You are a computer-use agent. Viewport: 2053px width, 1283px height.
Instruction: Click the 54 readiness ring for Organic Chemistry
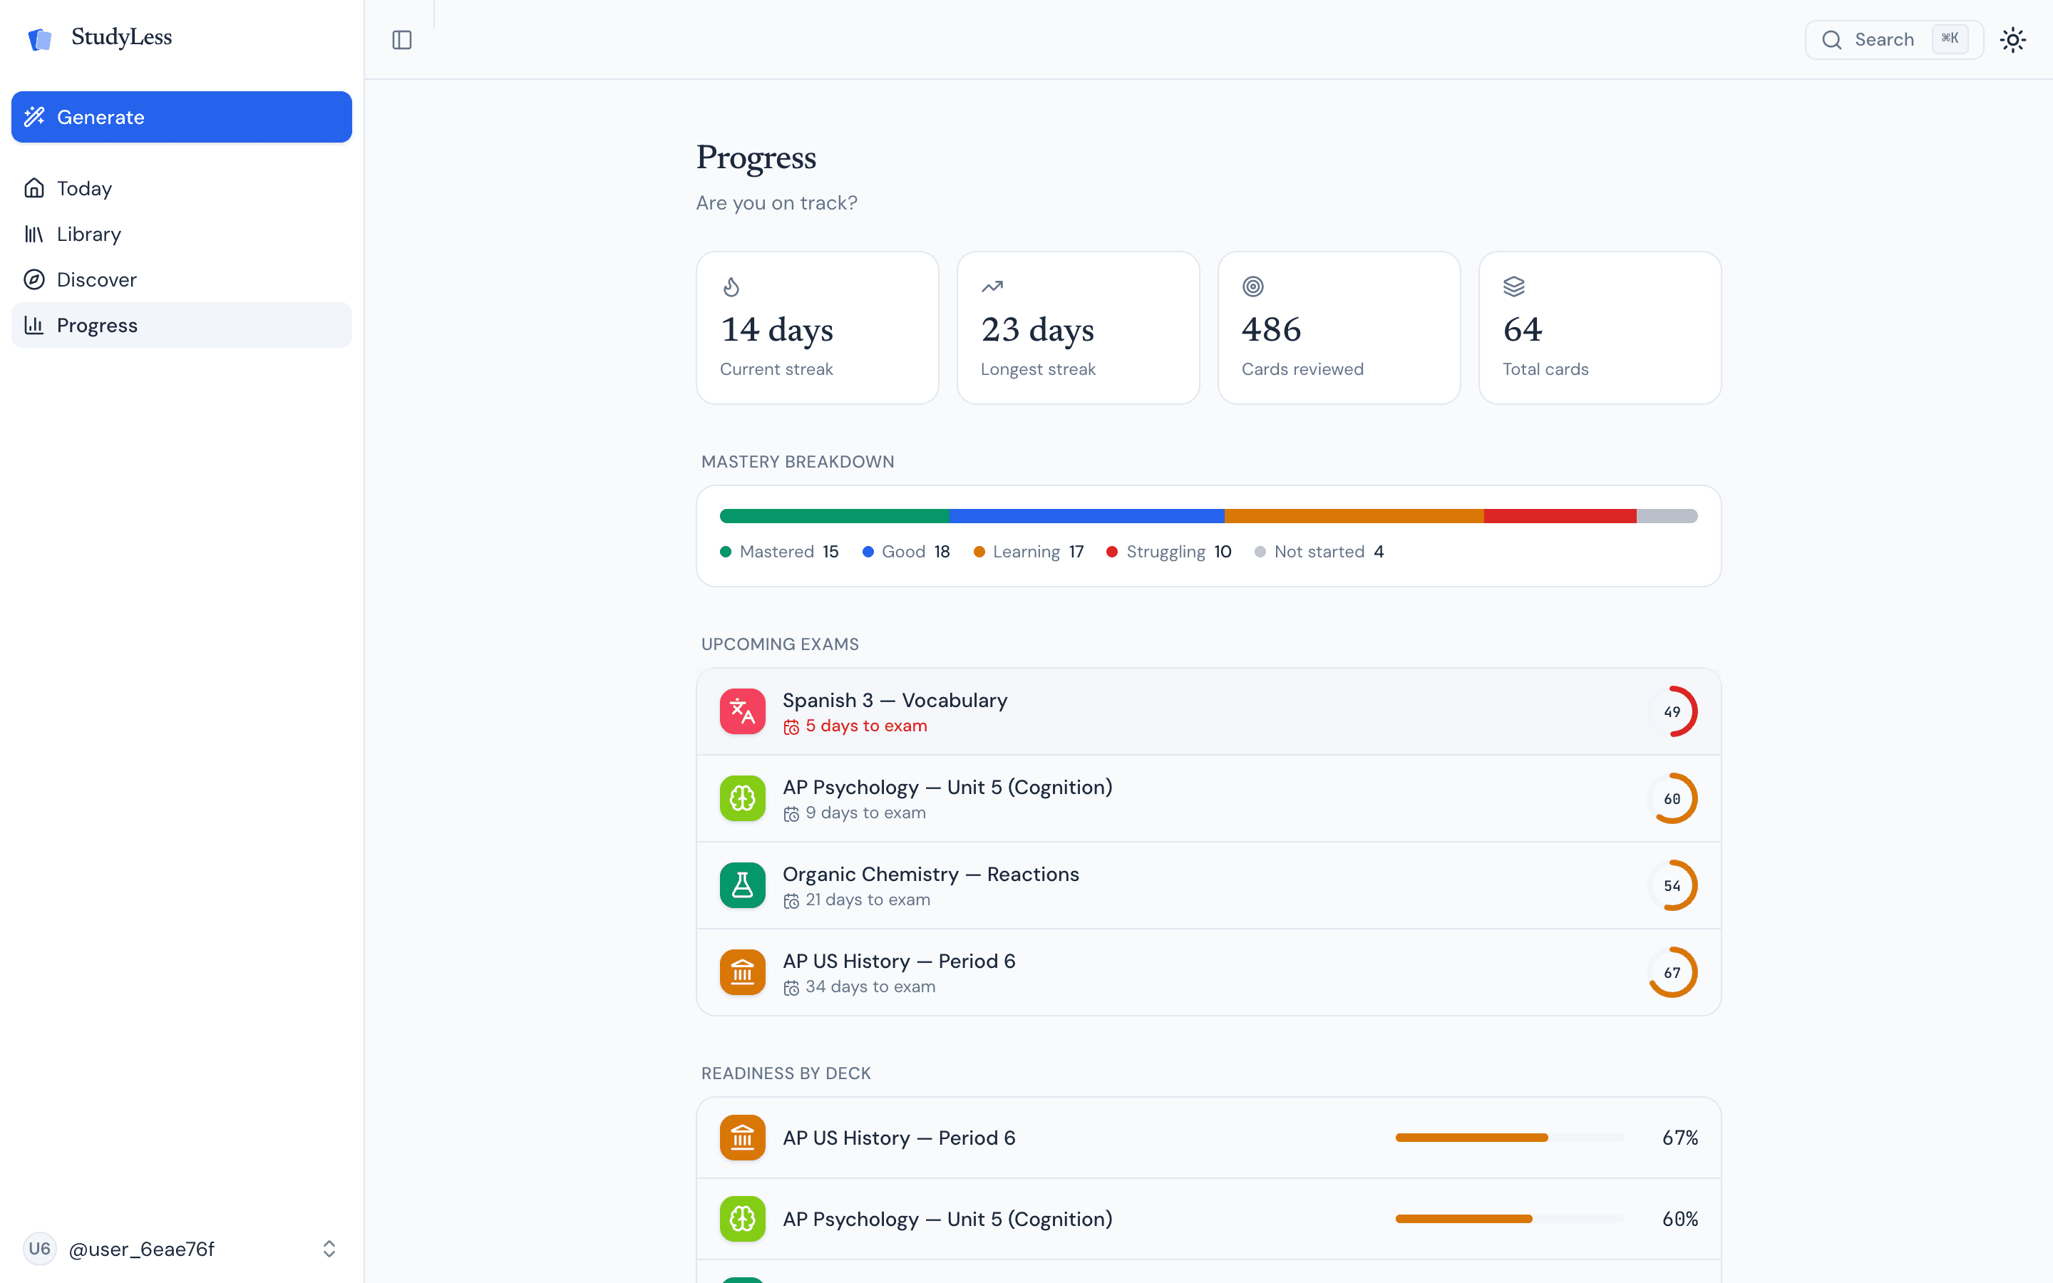pyautogui.click(x=1672, y=886)
